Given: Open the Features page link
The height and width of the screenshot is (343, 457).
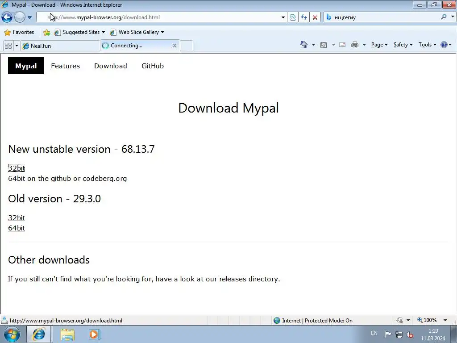Looking at the screenshot, I should click(x=65, y=66).
